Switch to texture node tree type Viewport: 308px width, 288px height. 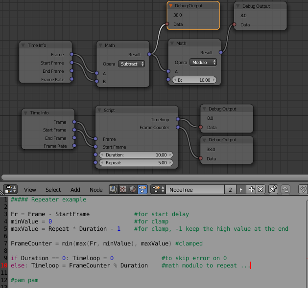coord(123,190)
